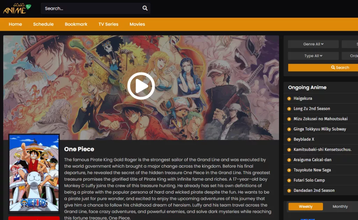
Task: Open the Schedule menu item
Action: [43, 24]
